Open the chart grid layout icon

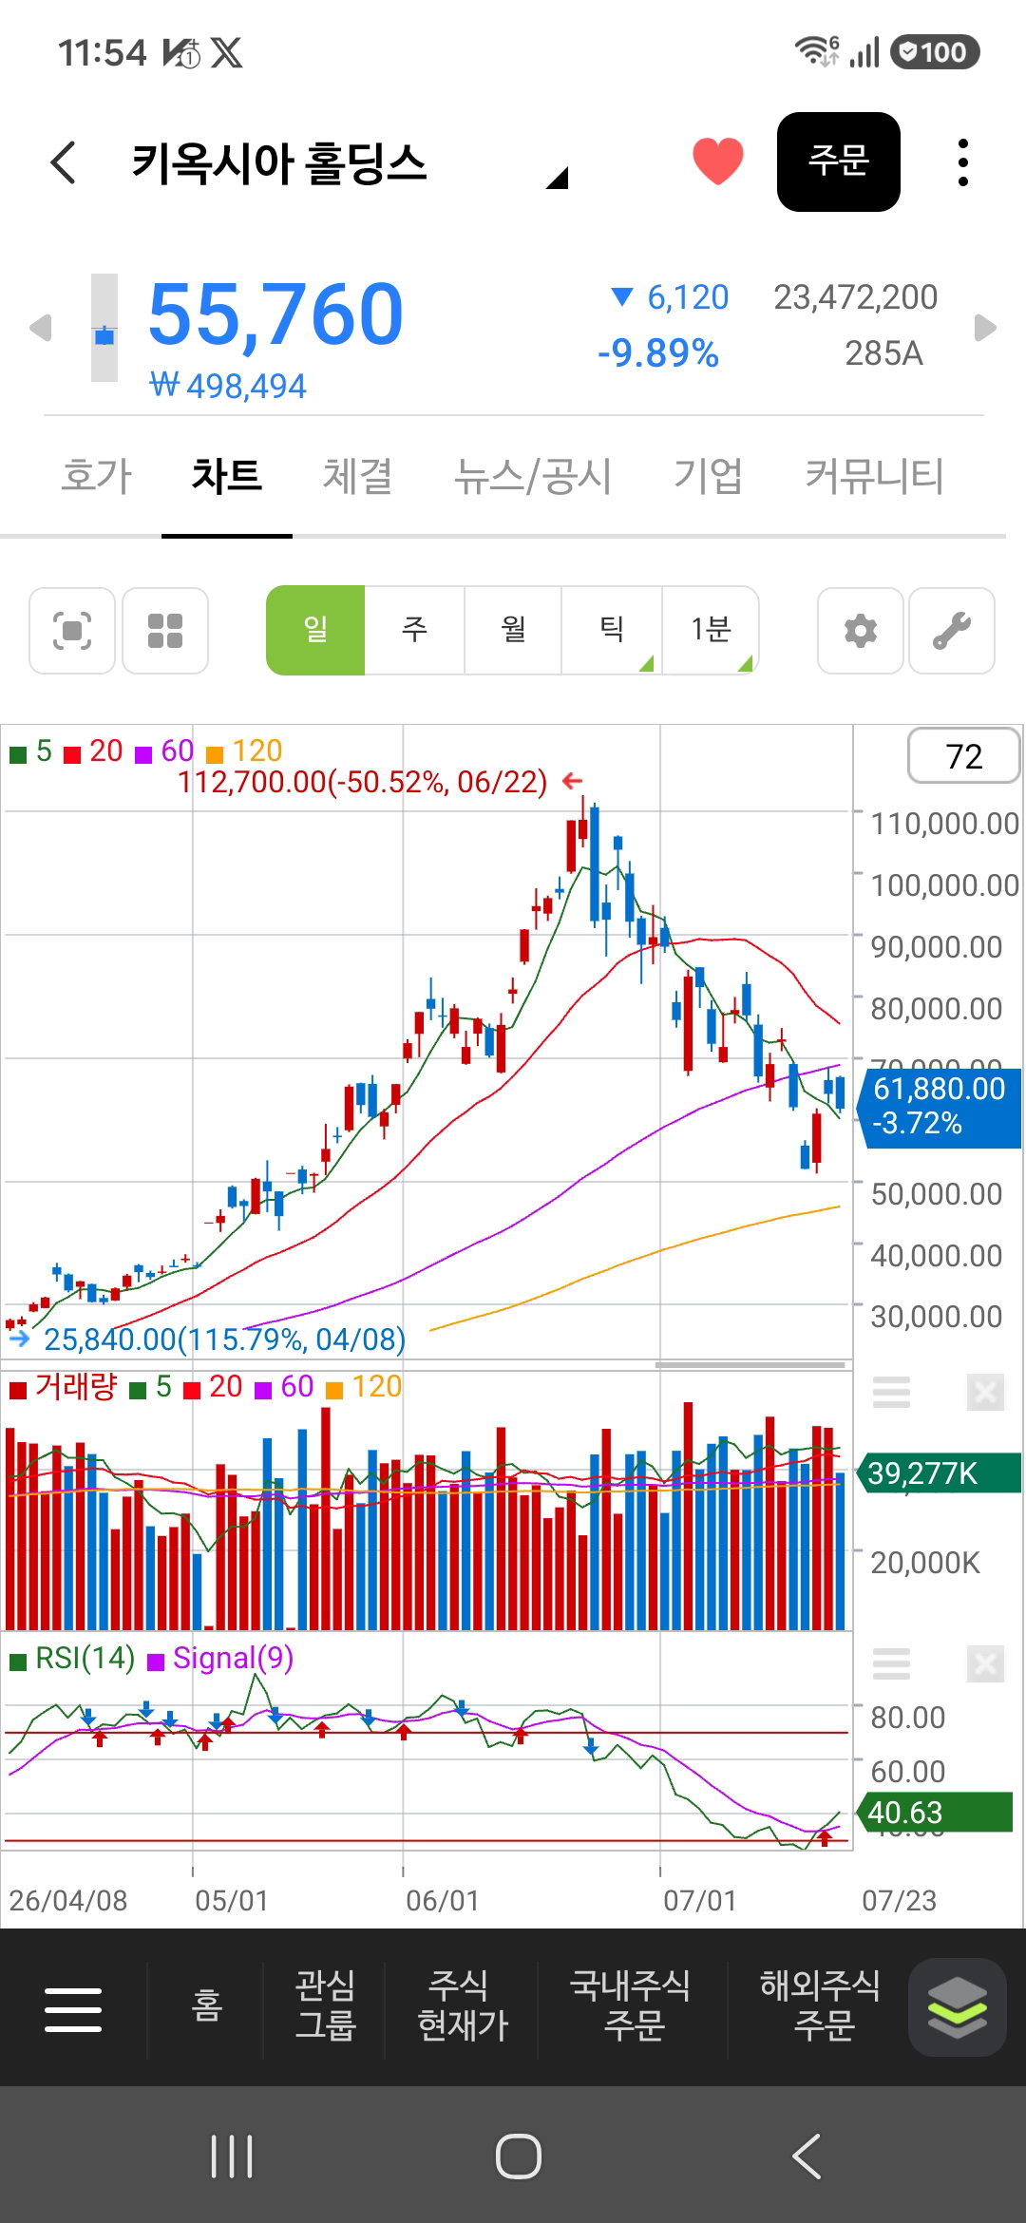165,631
